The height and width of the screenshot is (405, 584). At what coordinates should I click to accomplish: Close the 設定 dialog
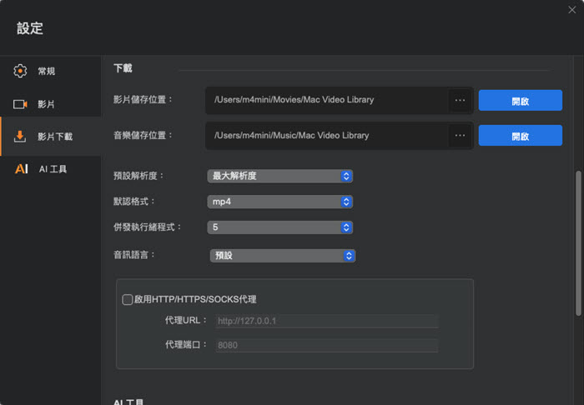(572, 10)
